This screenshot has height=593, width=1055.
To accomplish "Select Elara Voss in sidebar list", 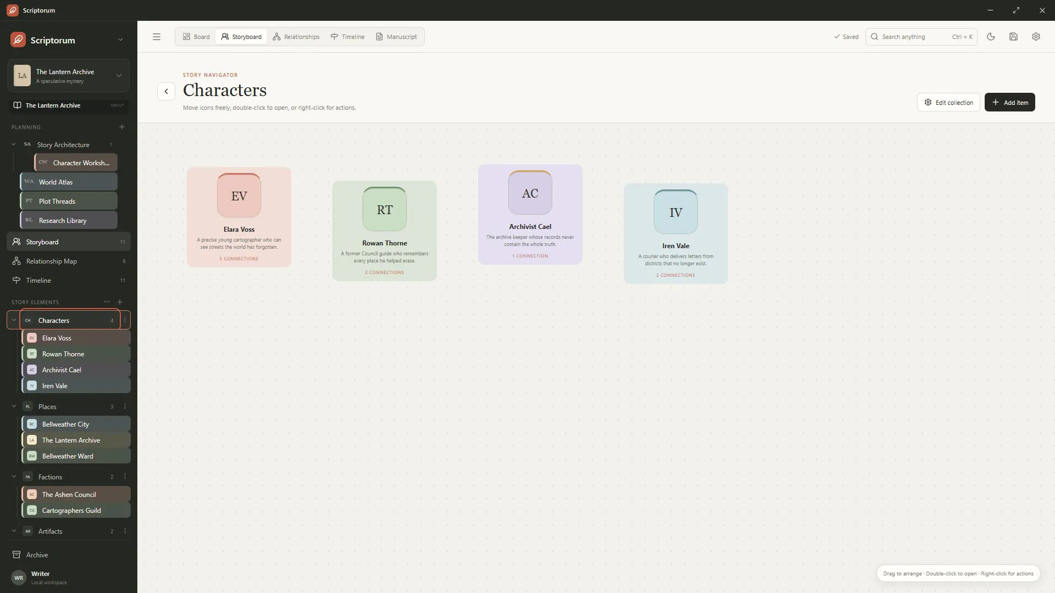I will [x=76, y=338].
